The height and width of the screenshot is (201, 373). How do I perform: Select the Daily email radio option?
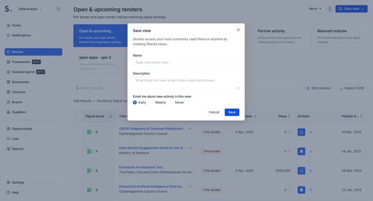click(135, 103)
